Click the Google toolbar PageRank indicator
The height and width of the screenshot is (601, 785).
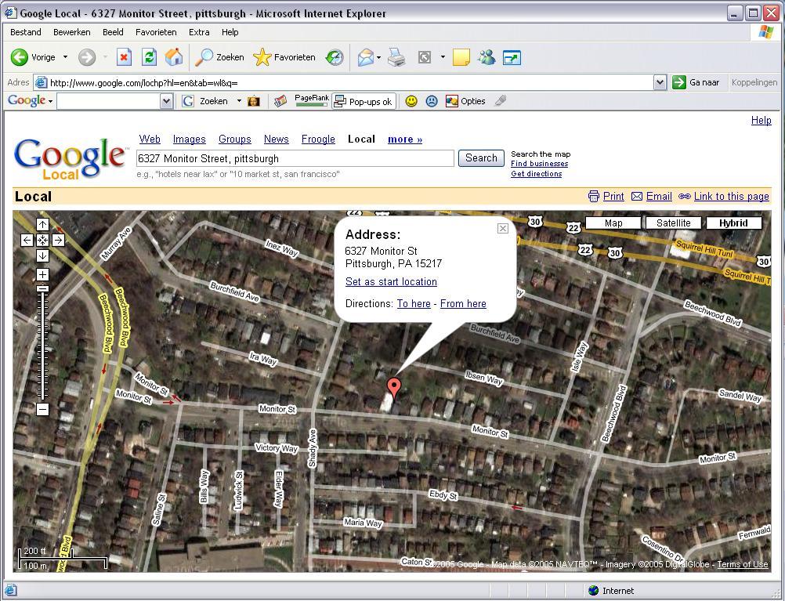click(x=312, y=100)
